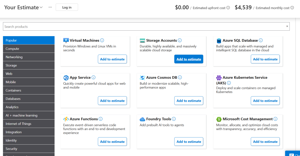Select the Integration category
The image size is (300, 156).
tap(29, 132)
